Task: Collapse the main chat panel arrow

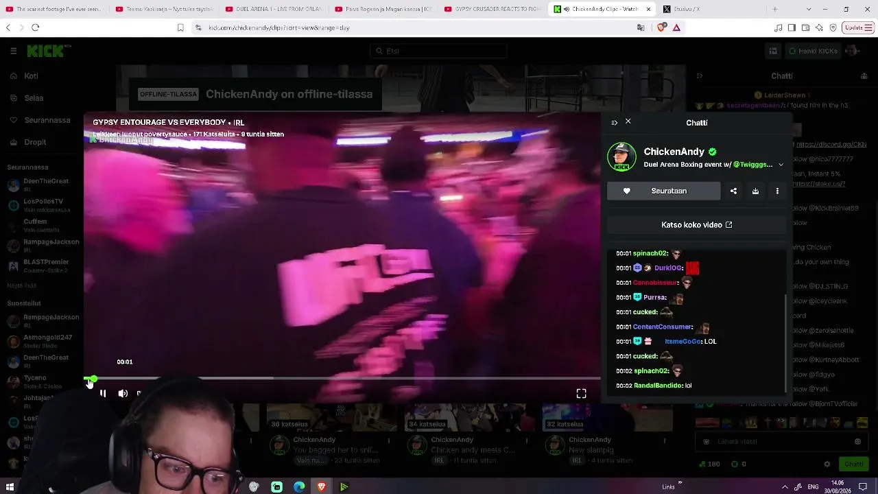Action: [x=699, y=76]
